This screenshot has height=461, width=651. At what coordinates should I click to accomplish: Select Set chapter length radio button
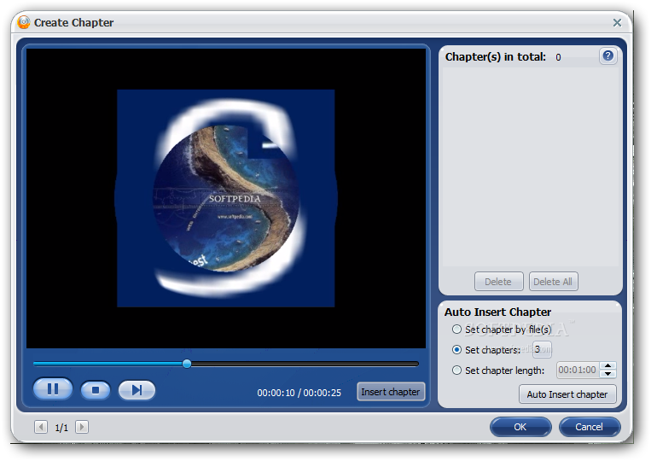456,370
